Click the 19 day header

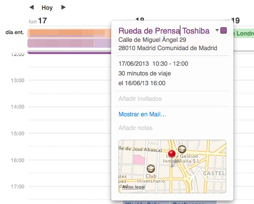tap(235, 21)
